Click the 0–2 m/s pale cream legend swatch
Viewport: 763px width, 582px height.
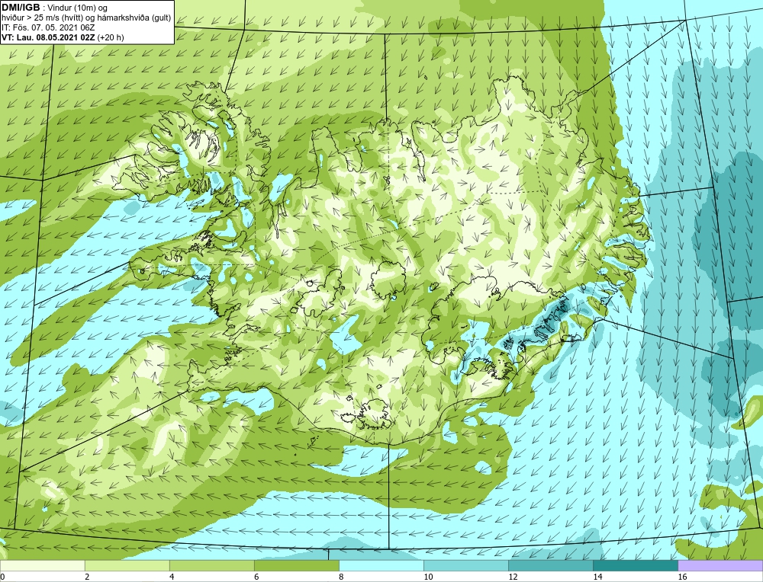[42, 565]
